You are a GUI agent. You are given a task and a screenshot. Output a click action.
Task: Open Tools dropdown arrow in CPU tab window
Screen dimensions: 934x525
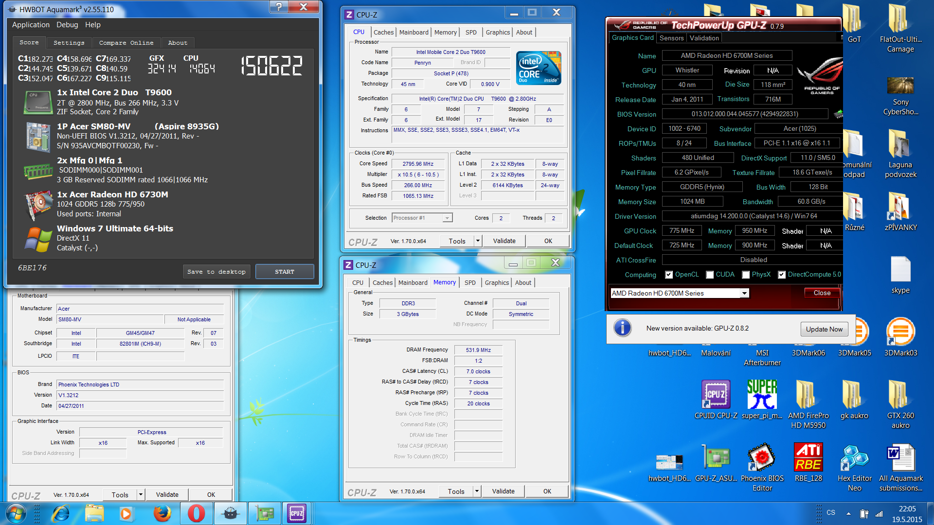[478, 241]
